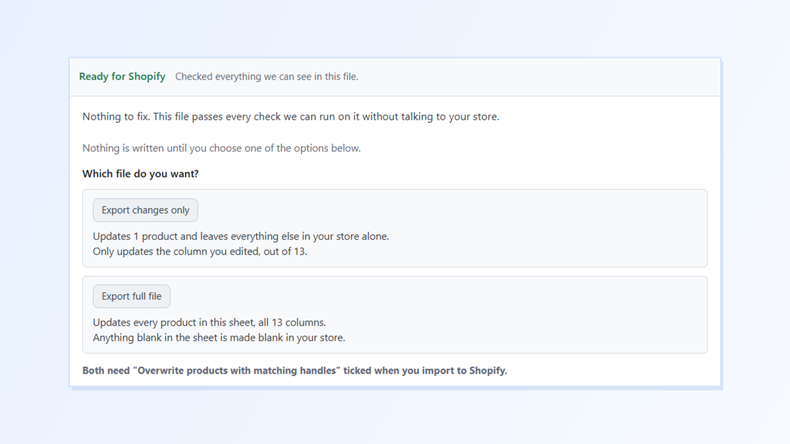Click the Export full file button
The width and height of the screenshot is (790, 444).
(132, 296)
